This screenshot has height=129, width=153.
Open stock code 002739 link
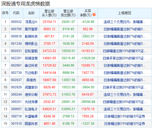click(x=16, y=73)
